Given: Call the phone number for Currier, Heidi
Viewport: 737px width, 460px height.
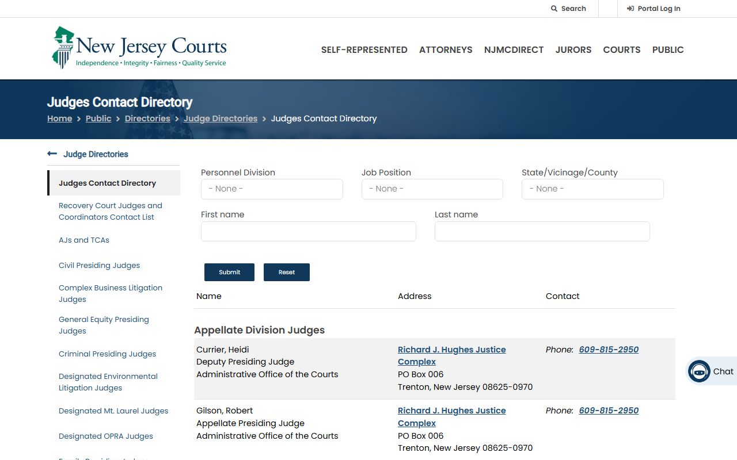Looking at the screenshot, I should click(609, 350).
